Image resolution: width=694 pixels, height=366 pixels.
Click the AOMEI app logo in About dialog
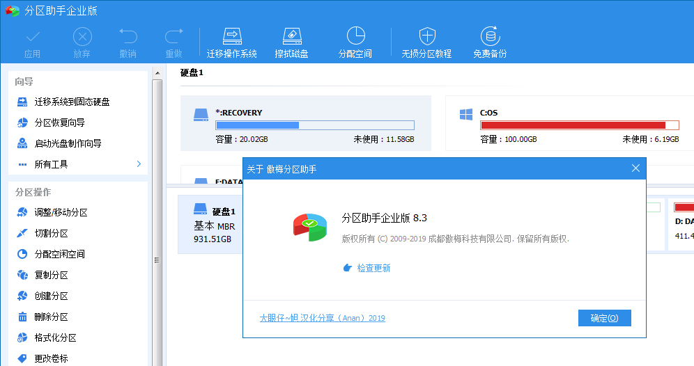(310, 228)
